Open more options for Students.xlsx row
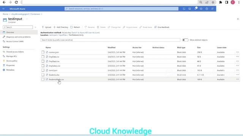This screenshot has width=243, height=136. (x=238, y=75)
